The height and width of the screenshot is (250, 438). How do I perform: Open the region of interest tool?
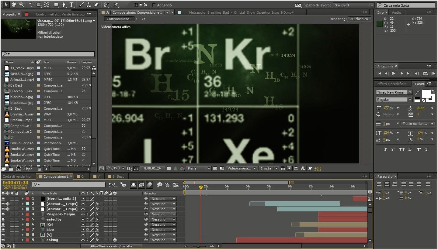pos(136,168)
